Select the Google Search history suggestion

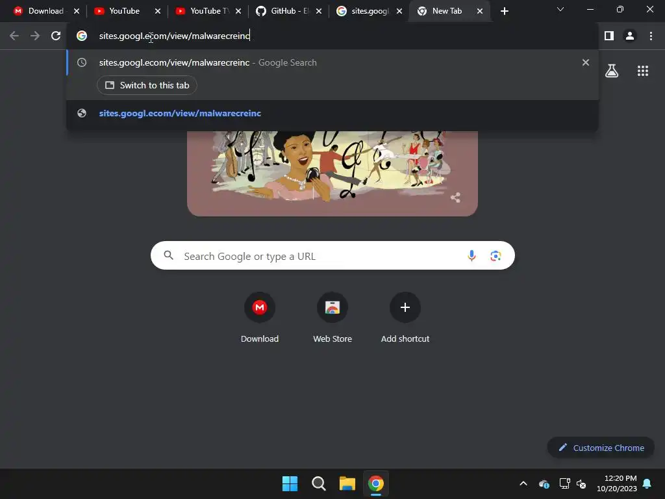332,62
